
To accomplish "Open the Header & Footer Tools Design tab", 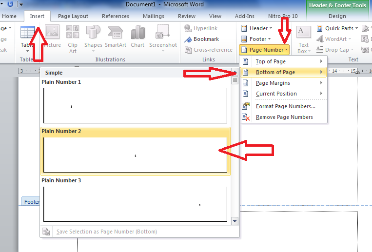I will tap(337, 16).
